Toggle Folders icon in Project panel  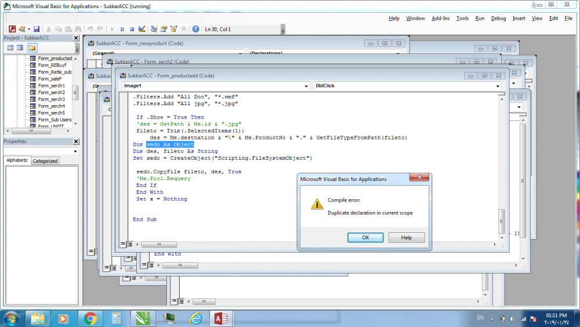32,48
